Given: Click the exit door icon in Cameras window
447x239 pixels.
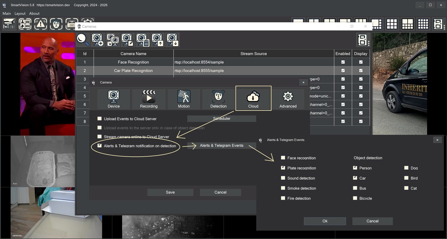Looking at the screenshot, I should pos(363,40).
